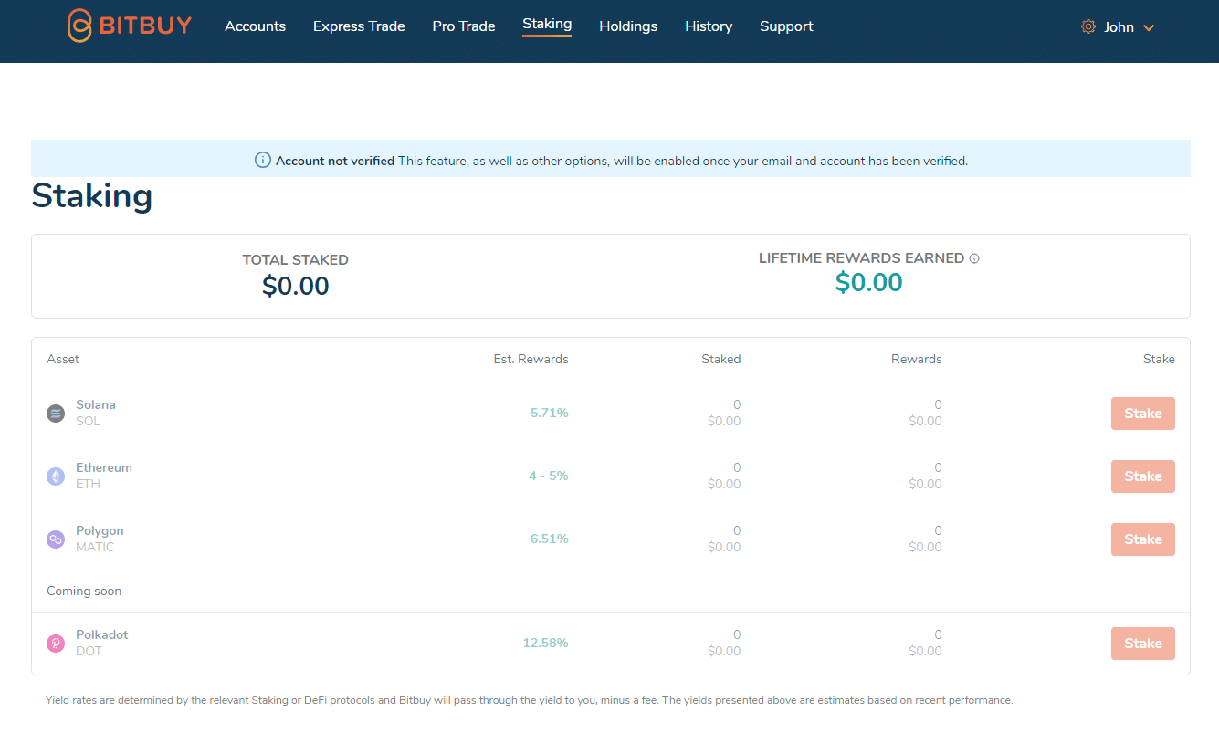1219x733 pixels.
Task: Click the Polkadot asset name
Action: (102, 634)
